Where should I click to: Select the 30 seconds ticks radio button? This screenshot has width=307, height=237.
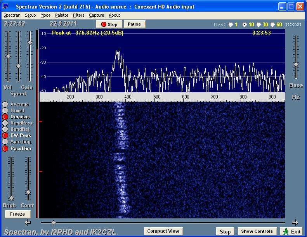[258, 25]
